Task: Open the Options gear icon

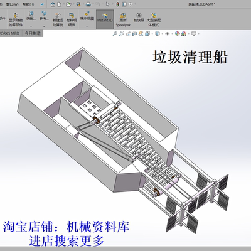Action: pos(131,4)
